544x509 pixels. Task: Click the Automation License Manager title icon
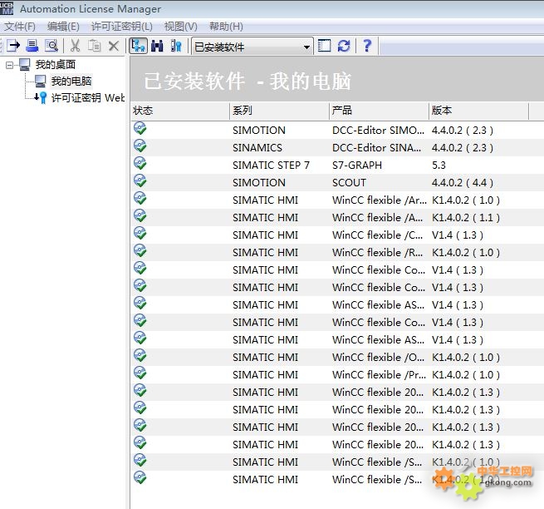(7, 8)
